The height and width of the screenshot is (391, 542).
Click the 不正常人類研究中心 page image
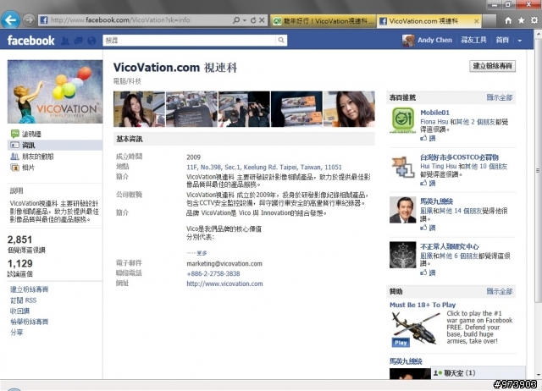pos(403,255)
